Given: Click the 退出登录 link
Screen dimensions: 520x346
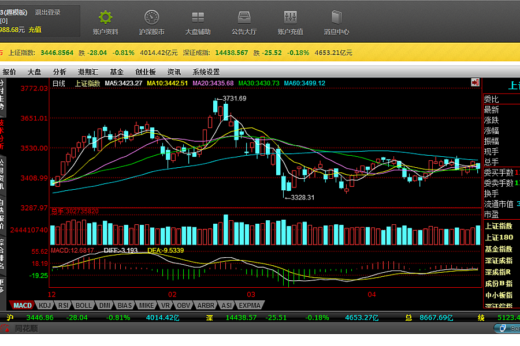Looking at the screenshot, I should pyautogui.click(x=47, y=12).
